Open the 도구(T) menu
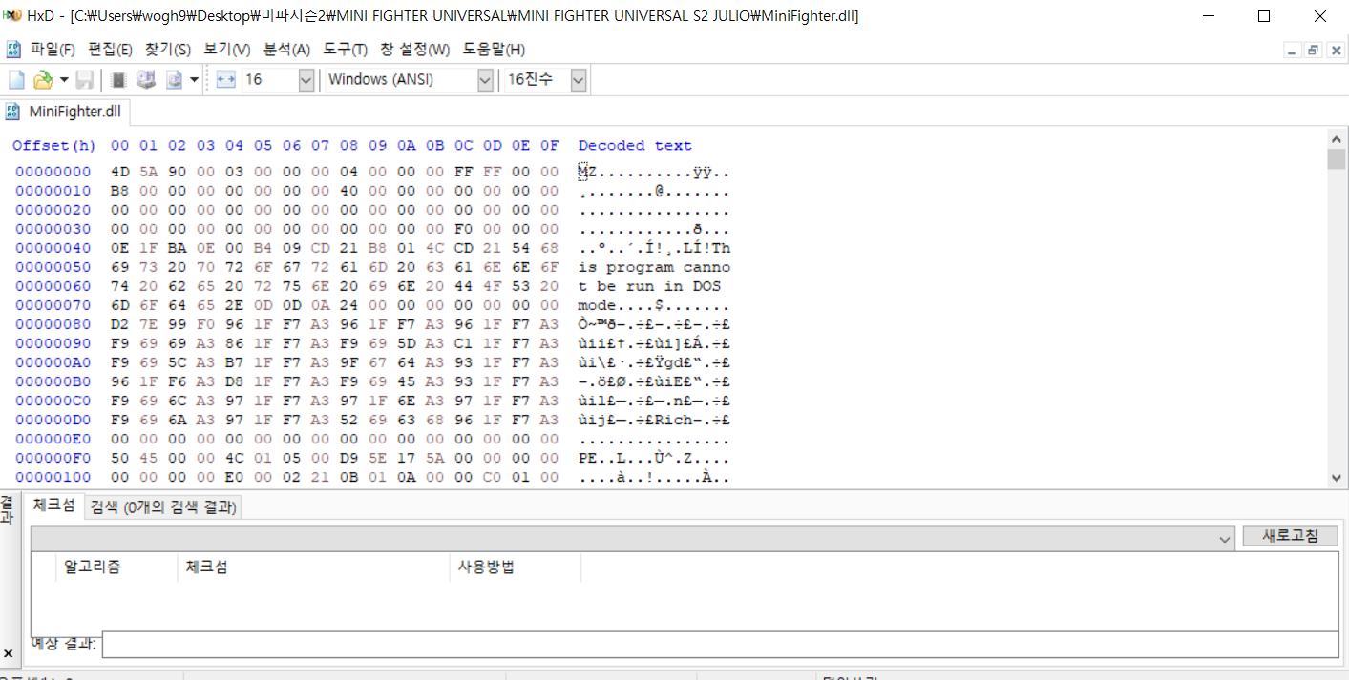1349x680 pixels. 345,50
